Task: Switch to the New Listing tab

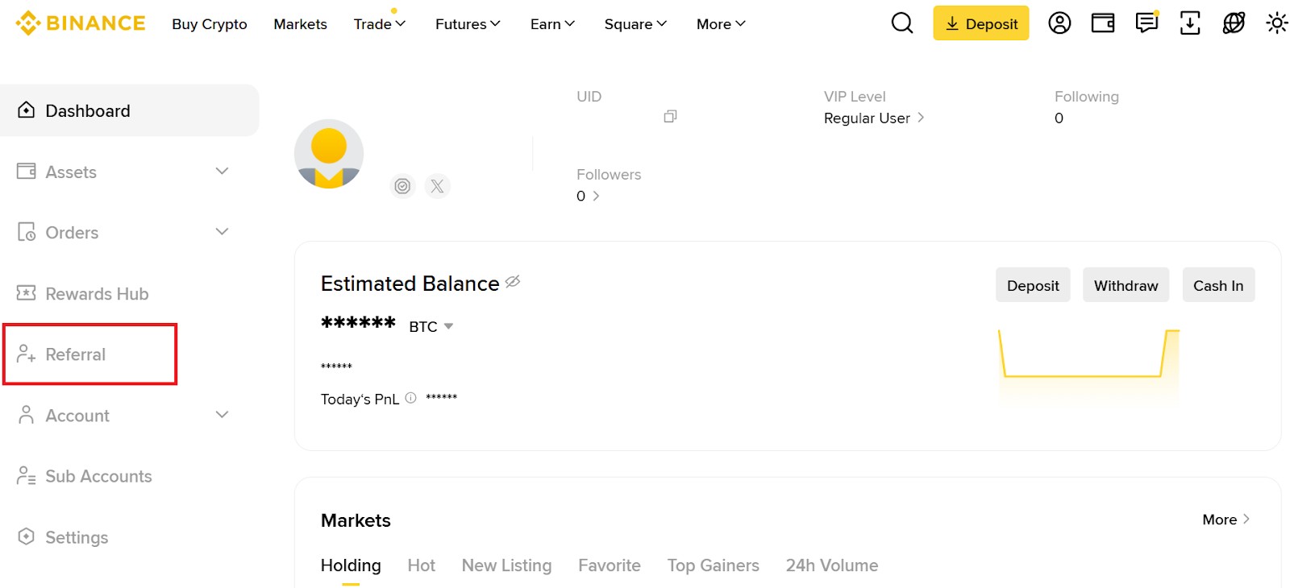Action: pyautogui.click(x=507, y=565)
